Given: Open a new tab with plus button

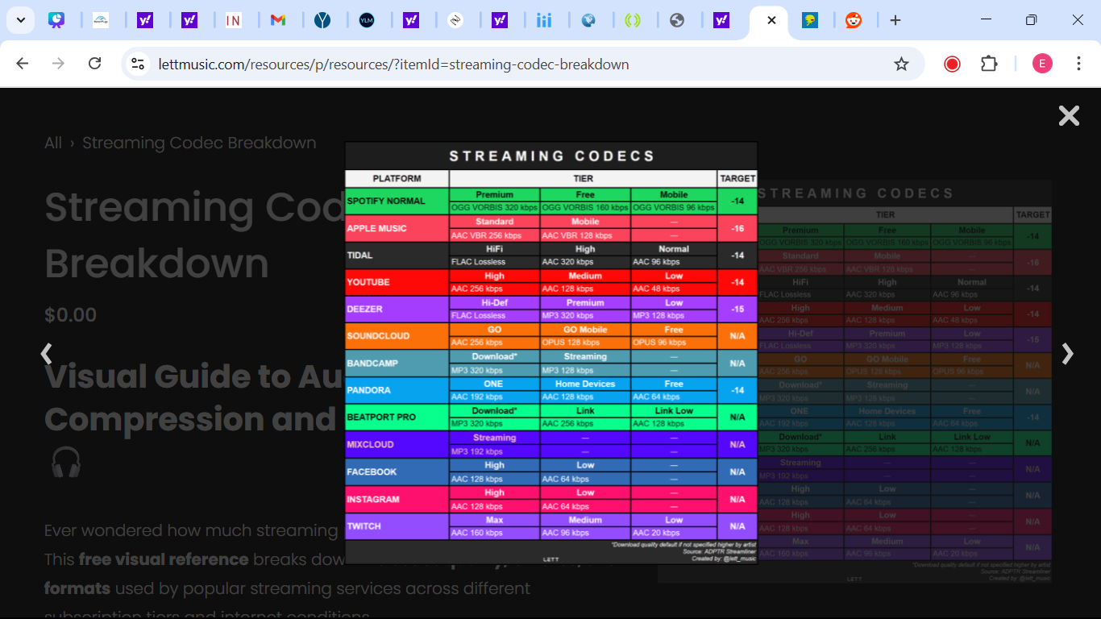Looking at the screenshot, I should [x=895, y=20].
